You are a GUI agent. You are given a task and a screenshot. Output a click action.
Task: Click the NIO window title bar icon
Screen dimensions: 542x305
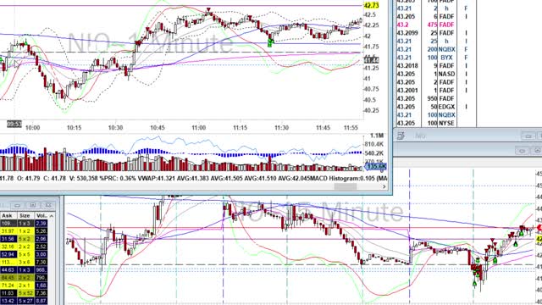[x=401, y=136]
